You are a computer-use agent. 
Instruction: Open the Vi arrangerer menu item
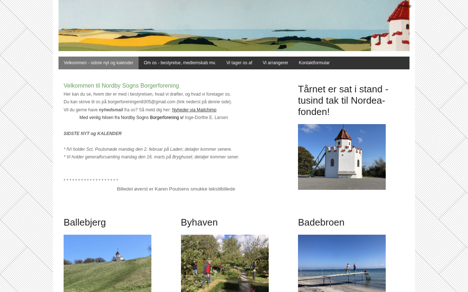click(275, 63)
